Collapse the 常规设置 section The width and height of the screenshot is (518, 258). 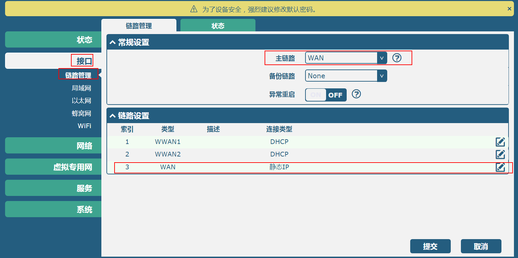[x=113, y=42]
